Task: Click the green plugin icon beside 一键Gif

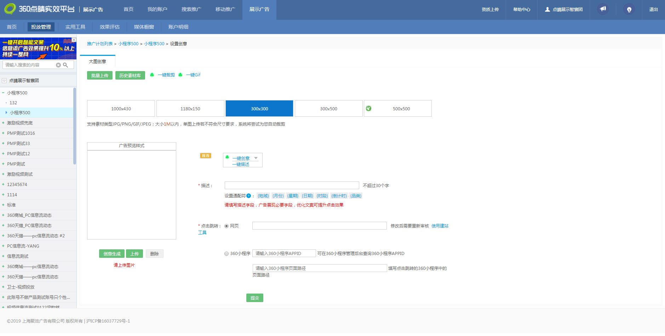Action: coord(180,75)
